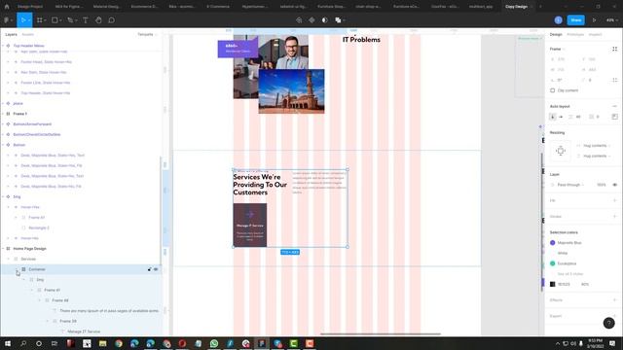Image resolution: width=623 pixels, height=350 pixels.
Task: Collapse the Home Page Design frame
Action: pos(3,249)
